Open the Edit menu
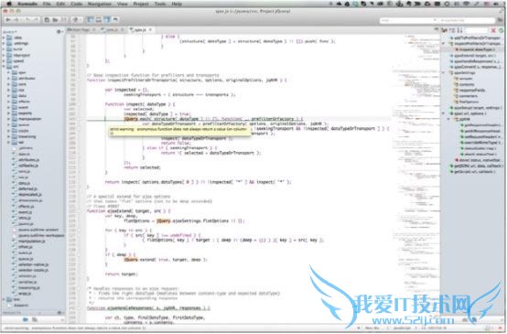Image resolution: width=507 pixels, height=334 pixels. pos(60,4)
